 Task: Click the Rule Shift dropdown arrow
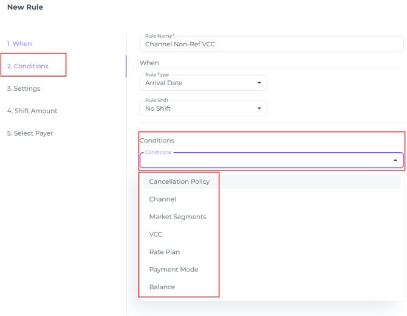point(259,108)
